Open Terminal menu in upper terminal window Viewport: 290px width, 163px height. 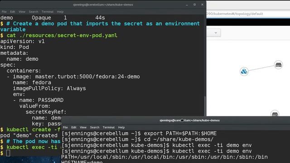(48, 12)
